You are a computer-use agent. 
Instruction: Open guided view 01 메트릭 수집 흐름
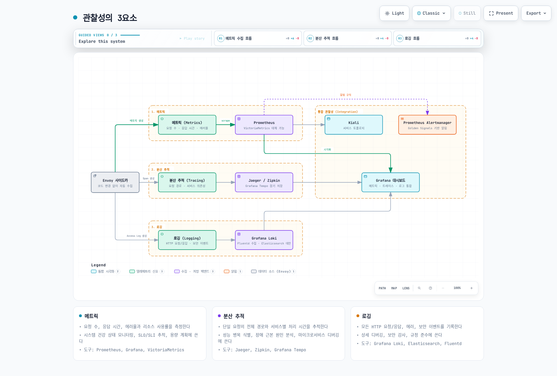(x=258, y=38)
